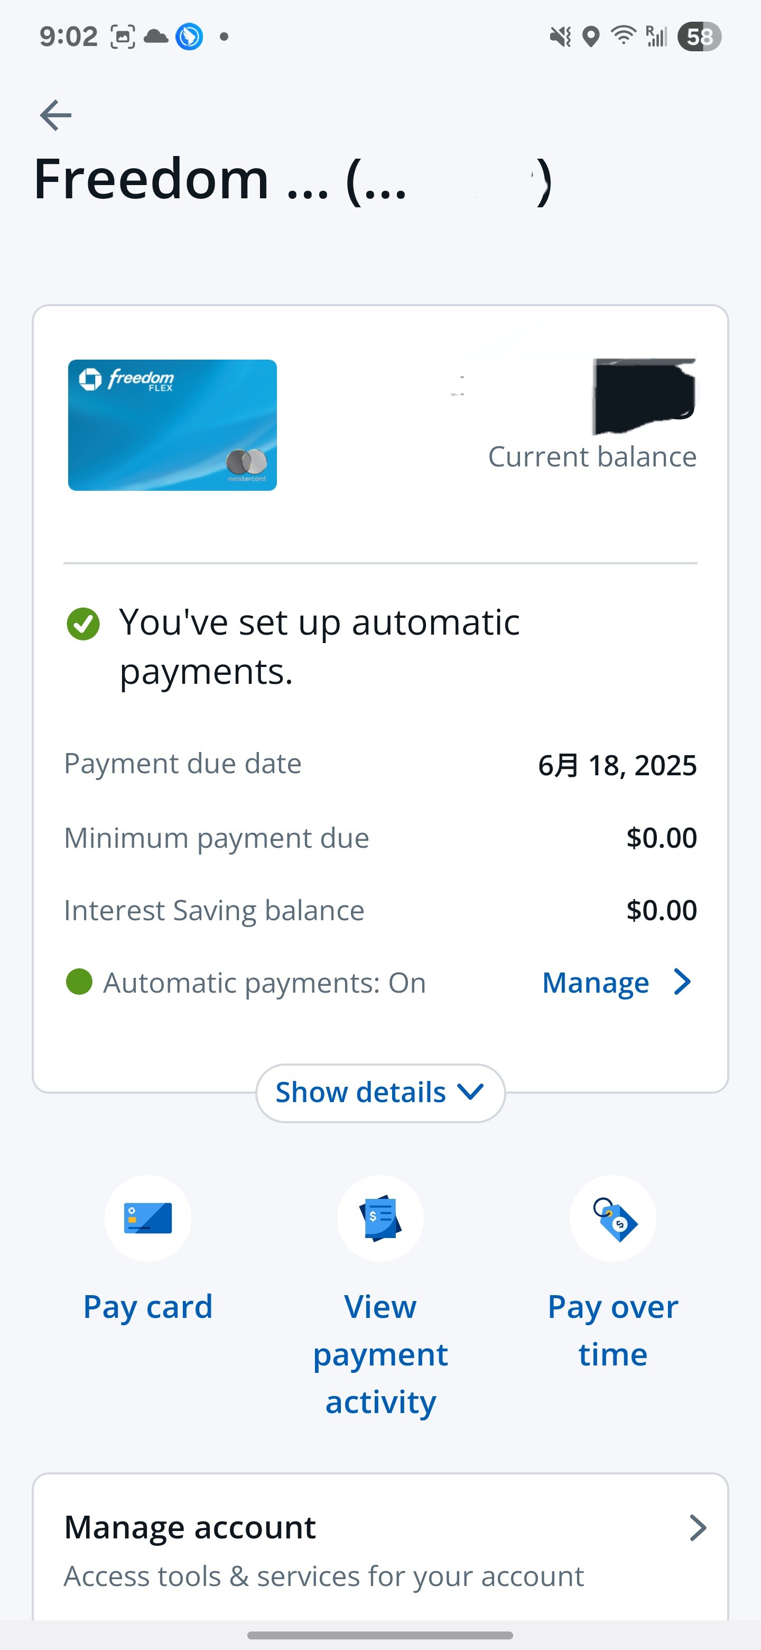Tap the mute indicator in status bar

pyautogui.click(x=560, y=36)
